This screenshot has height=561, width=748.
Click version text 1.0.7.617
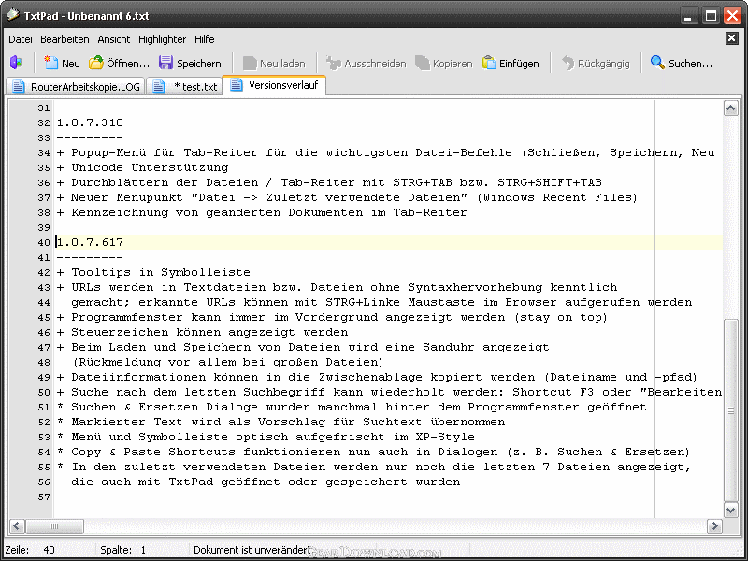(x=90, y=242)
